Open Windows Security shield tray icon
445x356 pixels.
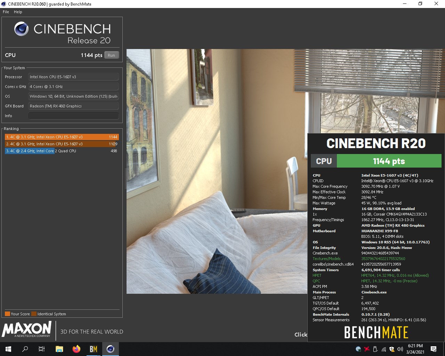pos(392,349)
